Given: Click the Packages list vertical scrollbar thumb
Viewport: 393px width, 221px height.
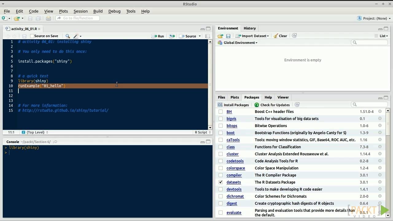Looking at the screenshot, I should [x=388, y=124].
